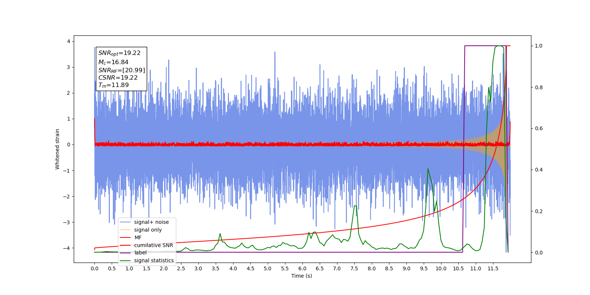The height and width of the screenshot is (295, 590).
Task: Click green signal statistics peak near 9.6 s
Action: click(428, 169)
